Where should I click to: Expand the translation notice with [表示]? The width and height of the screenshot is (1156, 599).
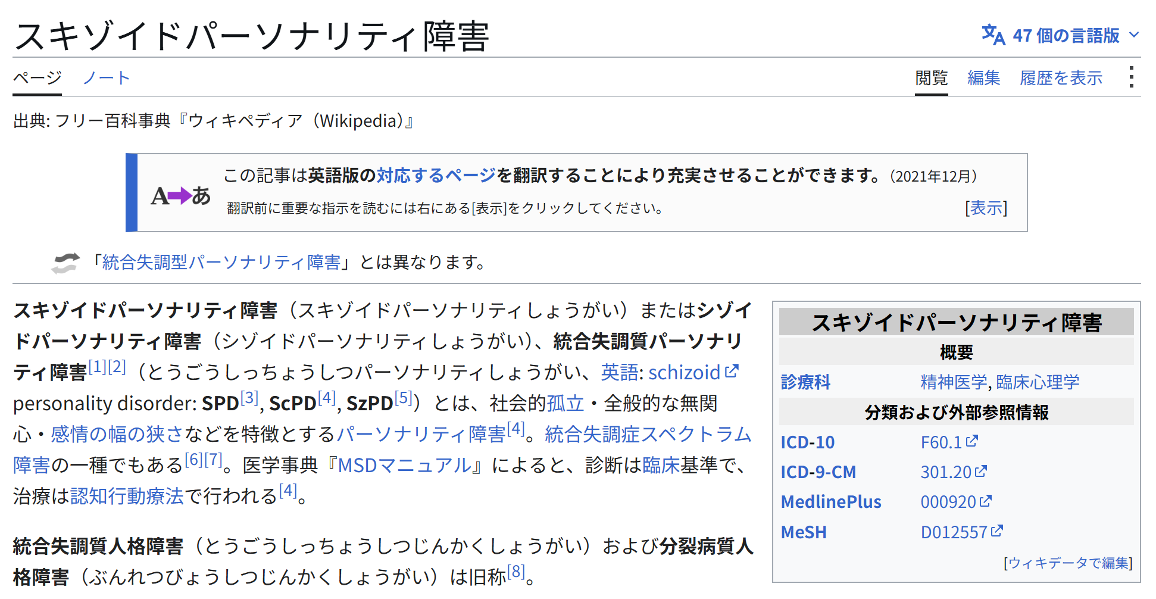tap(986, 208)
